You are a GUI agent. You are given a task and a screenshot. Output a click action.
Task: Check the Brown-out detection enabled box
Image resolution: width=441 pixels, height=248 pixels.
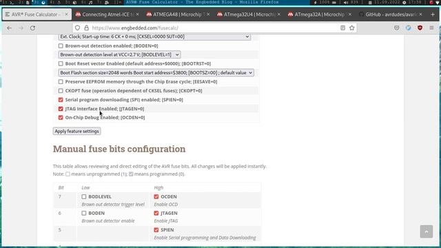coord(61,46)
